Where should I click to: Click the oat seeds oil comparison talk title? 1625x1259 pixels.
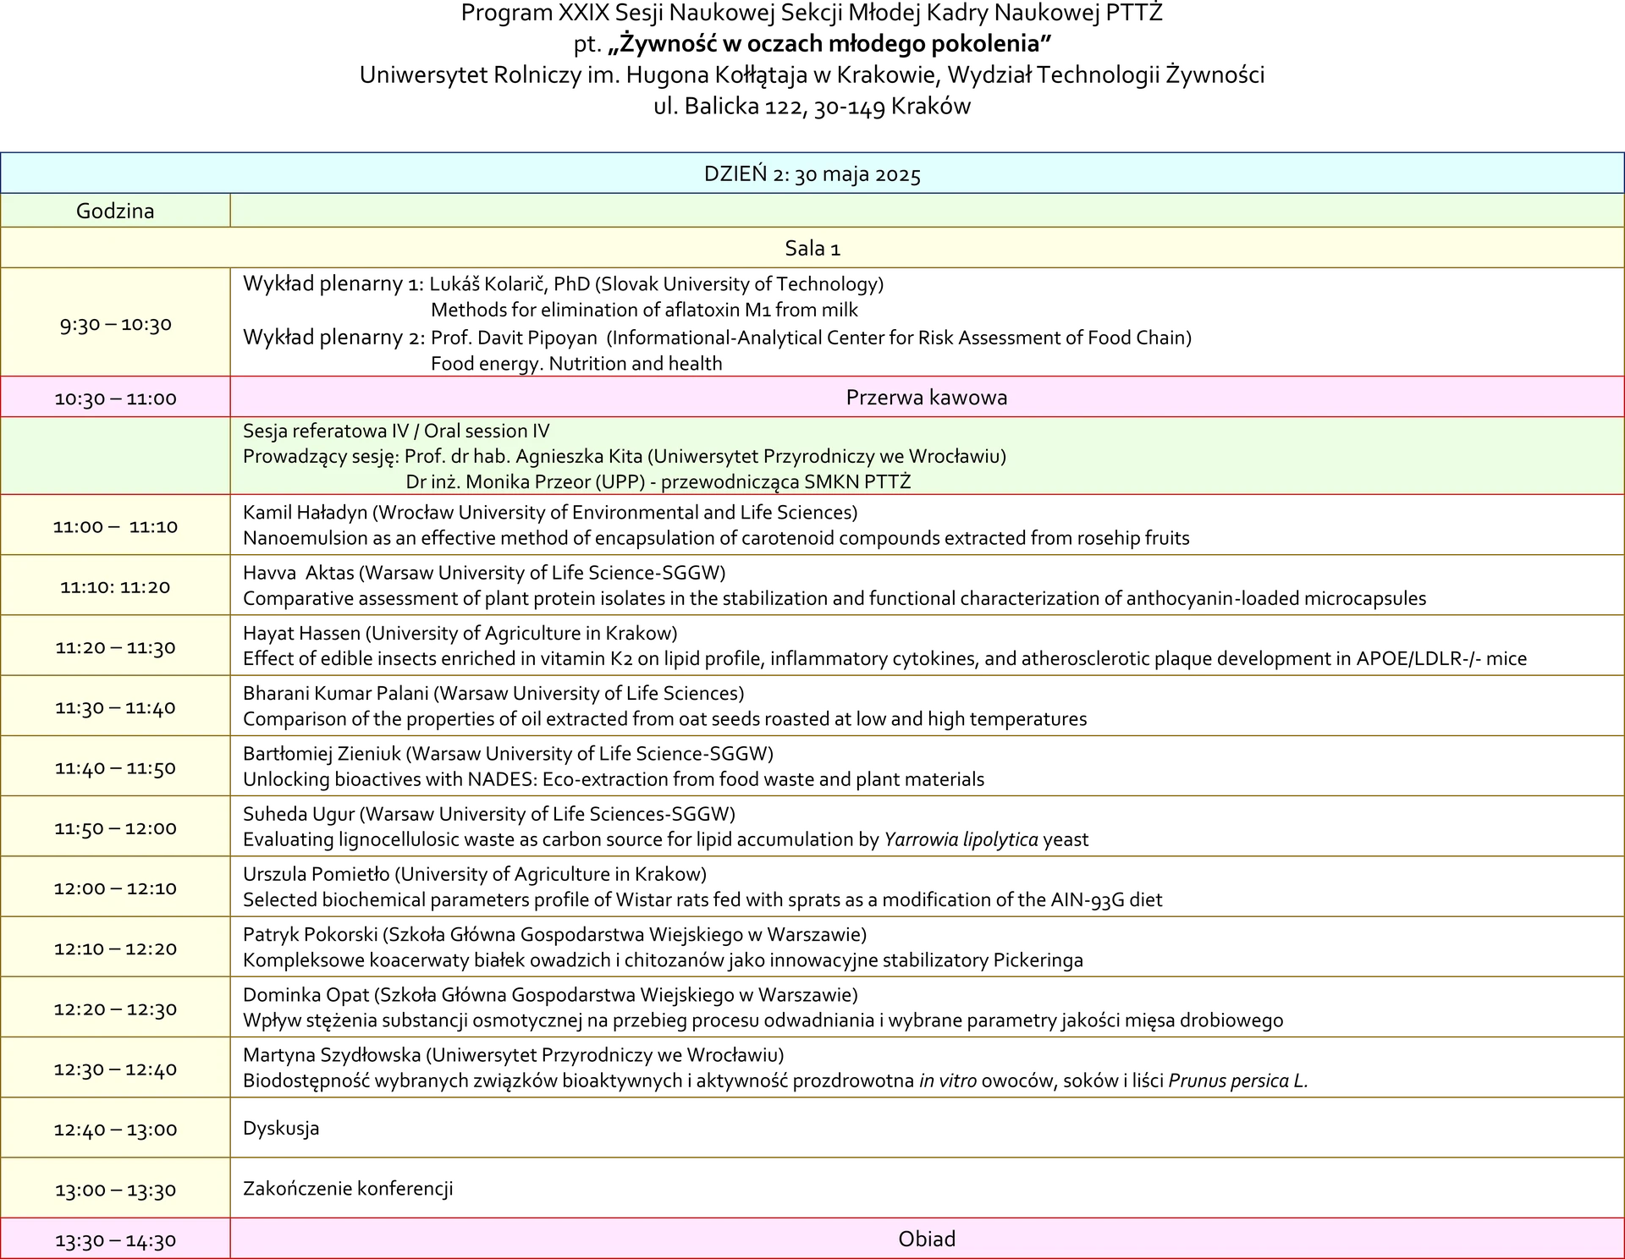click(x=664, y=719)
